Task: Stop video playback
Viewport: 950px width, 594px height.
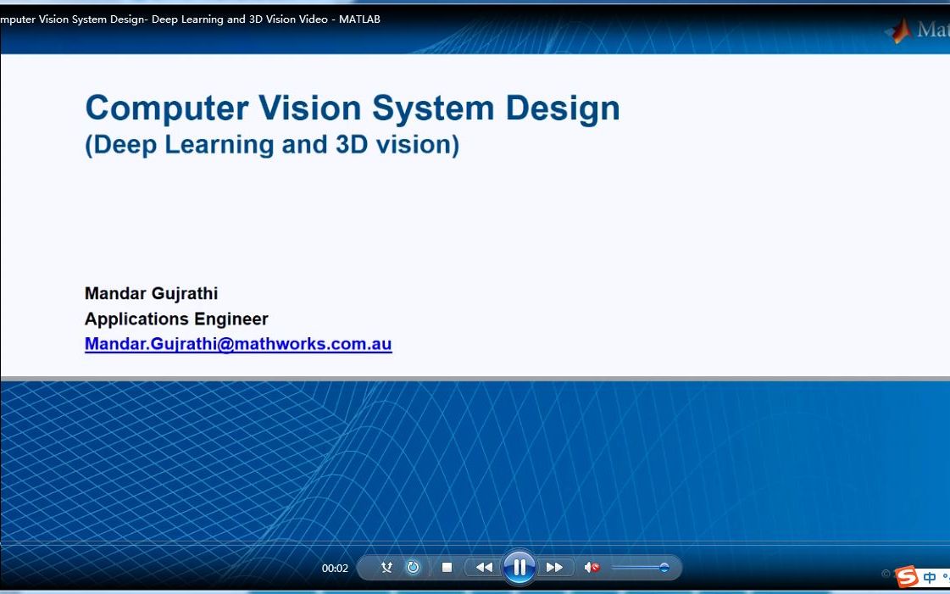Action: click(447, 568)
